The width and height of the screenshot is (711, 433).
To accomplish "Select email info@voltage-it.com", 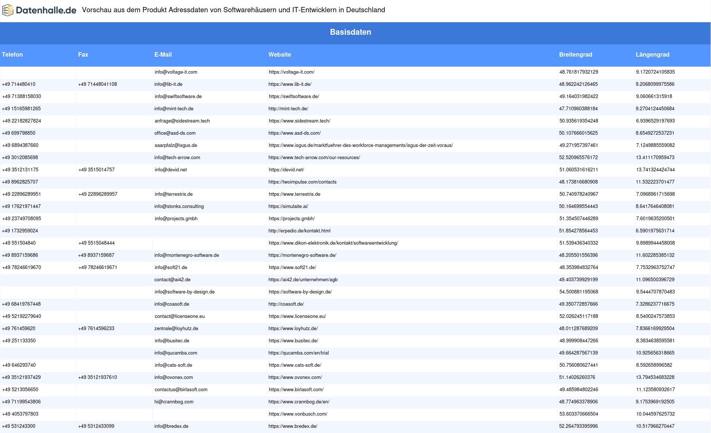I will [176, 72].
